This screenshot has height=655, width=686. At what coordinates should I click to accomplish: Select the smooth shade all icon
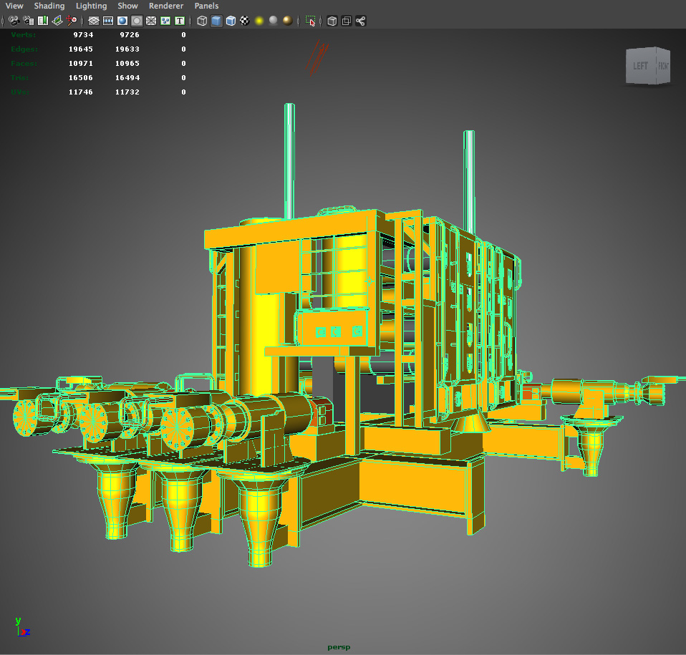click(215, 21)
